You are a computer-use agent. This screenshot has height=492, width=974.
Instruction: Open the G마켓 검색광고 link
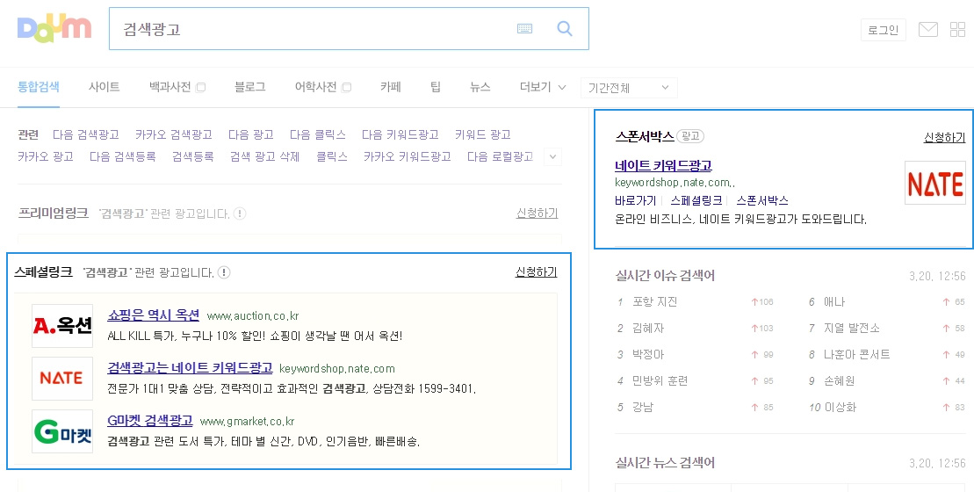(x=149, y=420)
